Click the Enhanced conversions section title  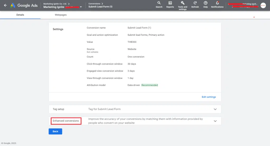click(66, 121)
